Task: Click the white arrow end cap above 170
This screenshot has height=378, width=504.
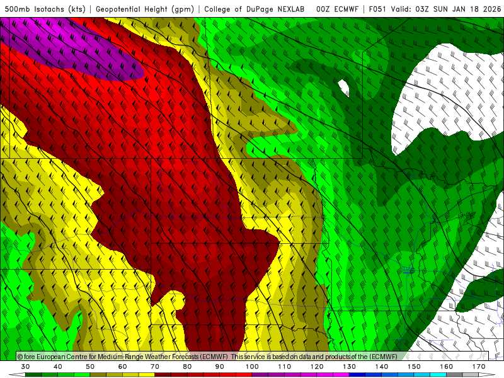Action: click(x=486, y=375)
